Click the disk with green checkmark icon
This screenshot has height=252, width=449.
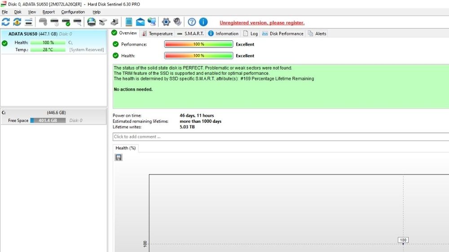pos(66,22)
